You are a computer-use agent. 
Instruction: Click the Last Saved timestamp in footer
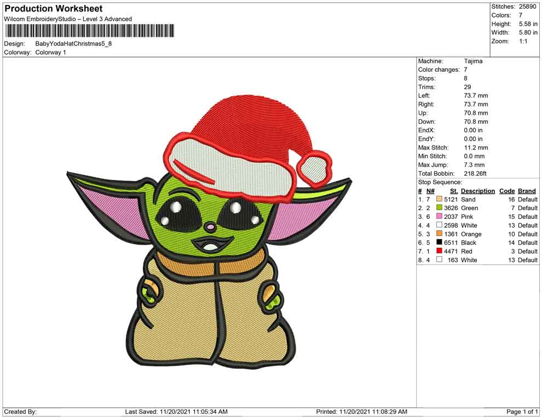pyautogui.click(x=176, y=412)
